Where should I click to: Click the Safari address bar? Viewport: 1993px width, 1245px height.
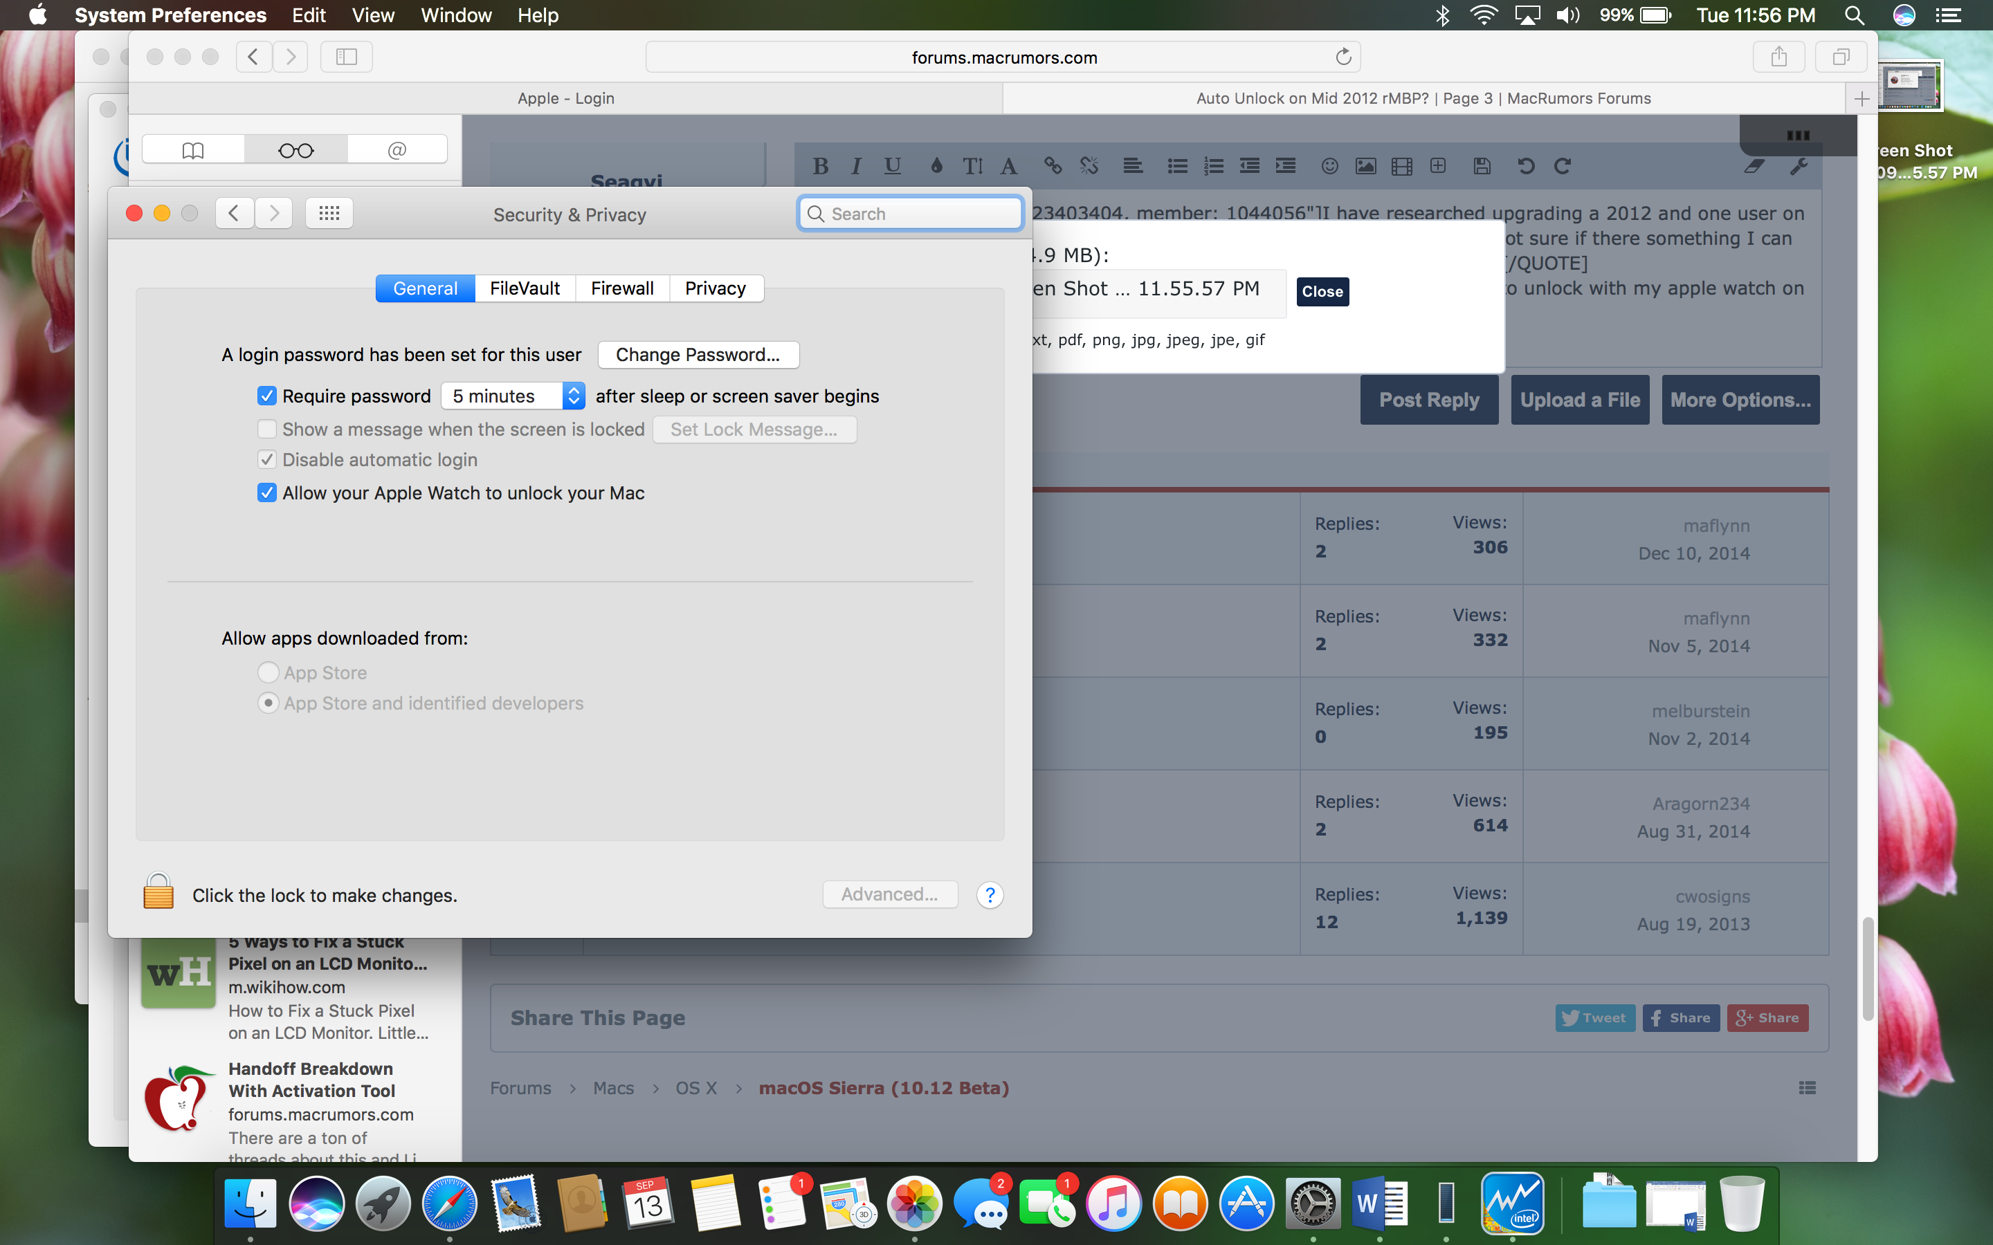coord(1003,57)
